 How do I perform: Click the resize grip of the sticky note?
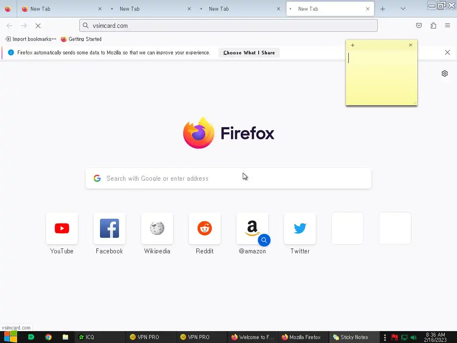tap(415, 103)
